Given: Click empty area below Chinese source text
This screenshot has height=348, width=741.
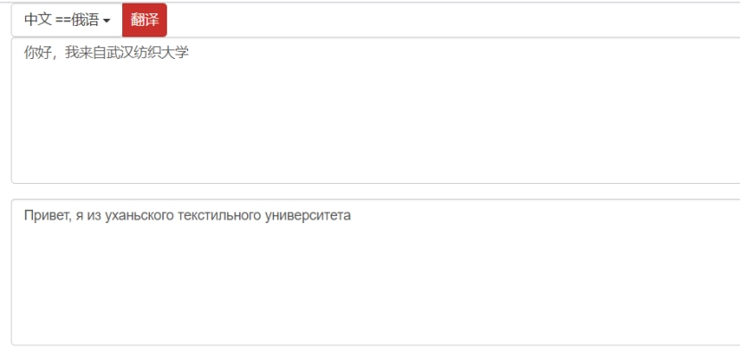Looking at the screenshot, I should 376,123.
